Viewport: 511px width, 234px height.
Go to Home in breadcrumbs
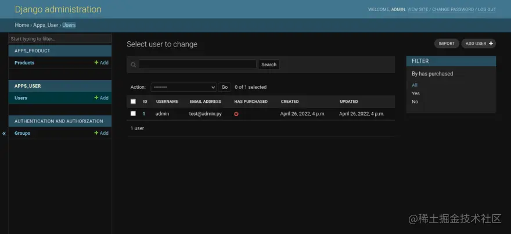click(22, 25)
